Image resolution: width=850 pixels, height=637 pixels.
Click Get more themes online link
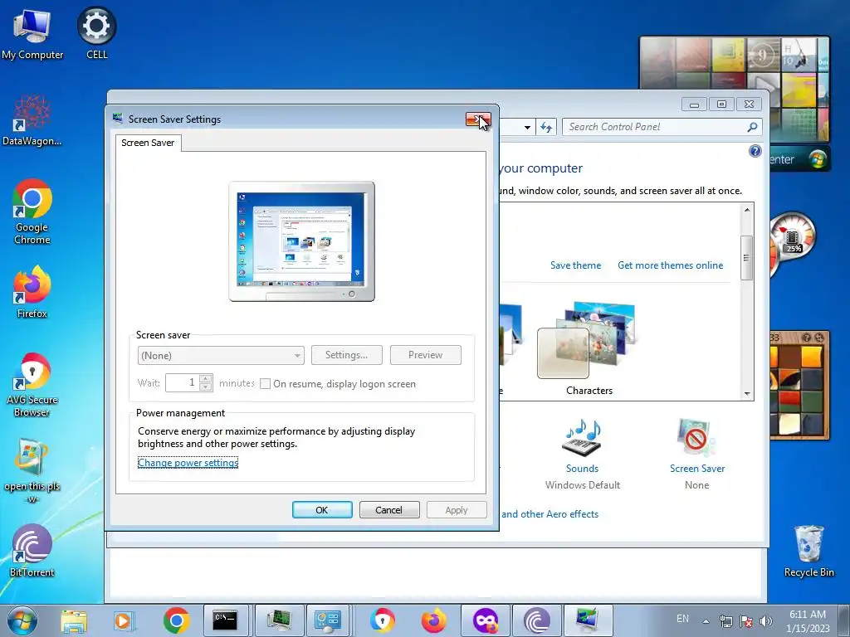[670, 265]
